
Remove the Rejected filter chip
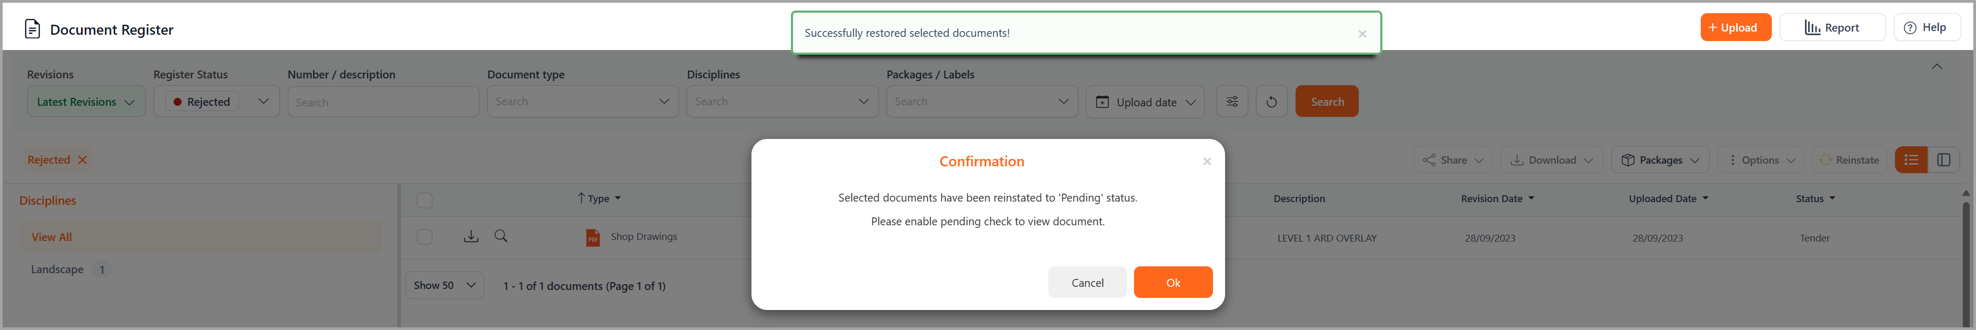[x=83, y=159]
